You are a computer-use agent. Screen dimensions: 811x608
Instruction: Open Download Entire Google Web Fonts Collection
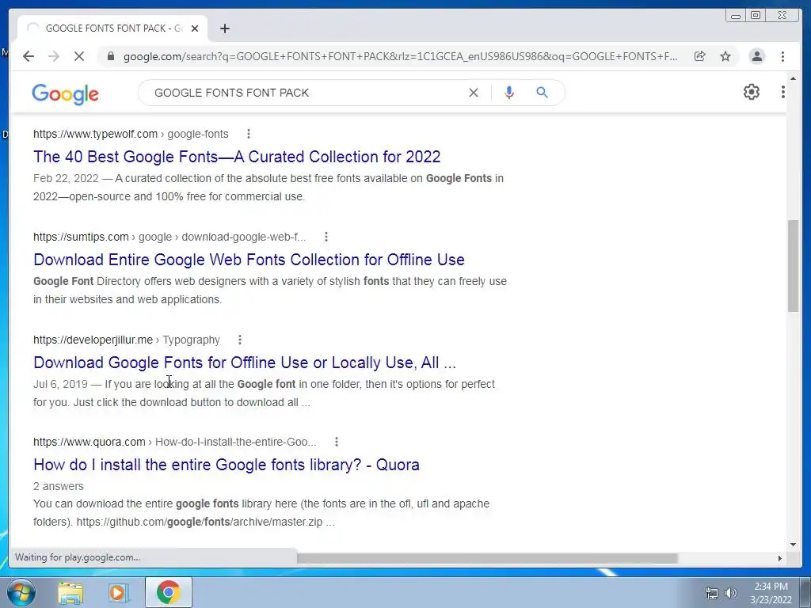click(x=249, y=260)
